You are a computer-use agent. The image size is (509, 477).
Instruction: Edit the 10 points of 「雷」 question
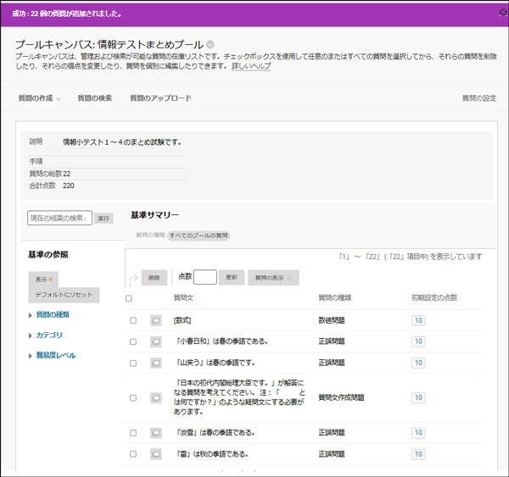click(x=418, y=454)
